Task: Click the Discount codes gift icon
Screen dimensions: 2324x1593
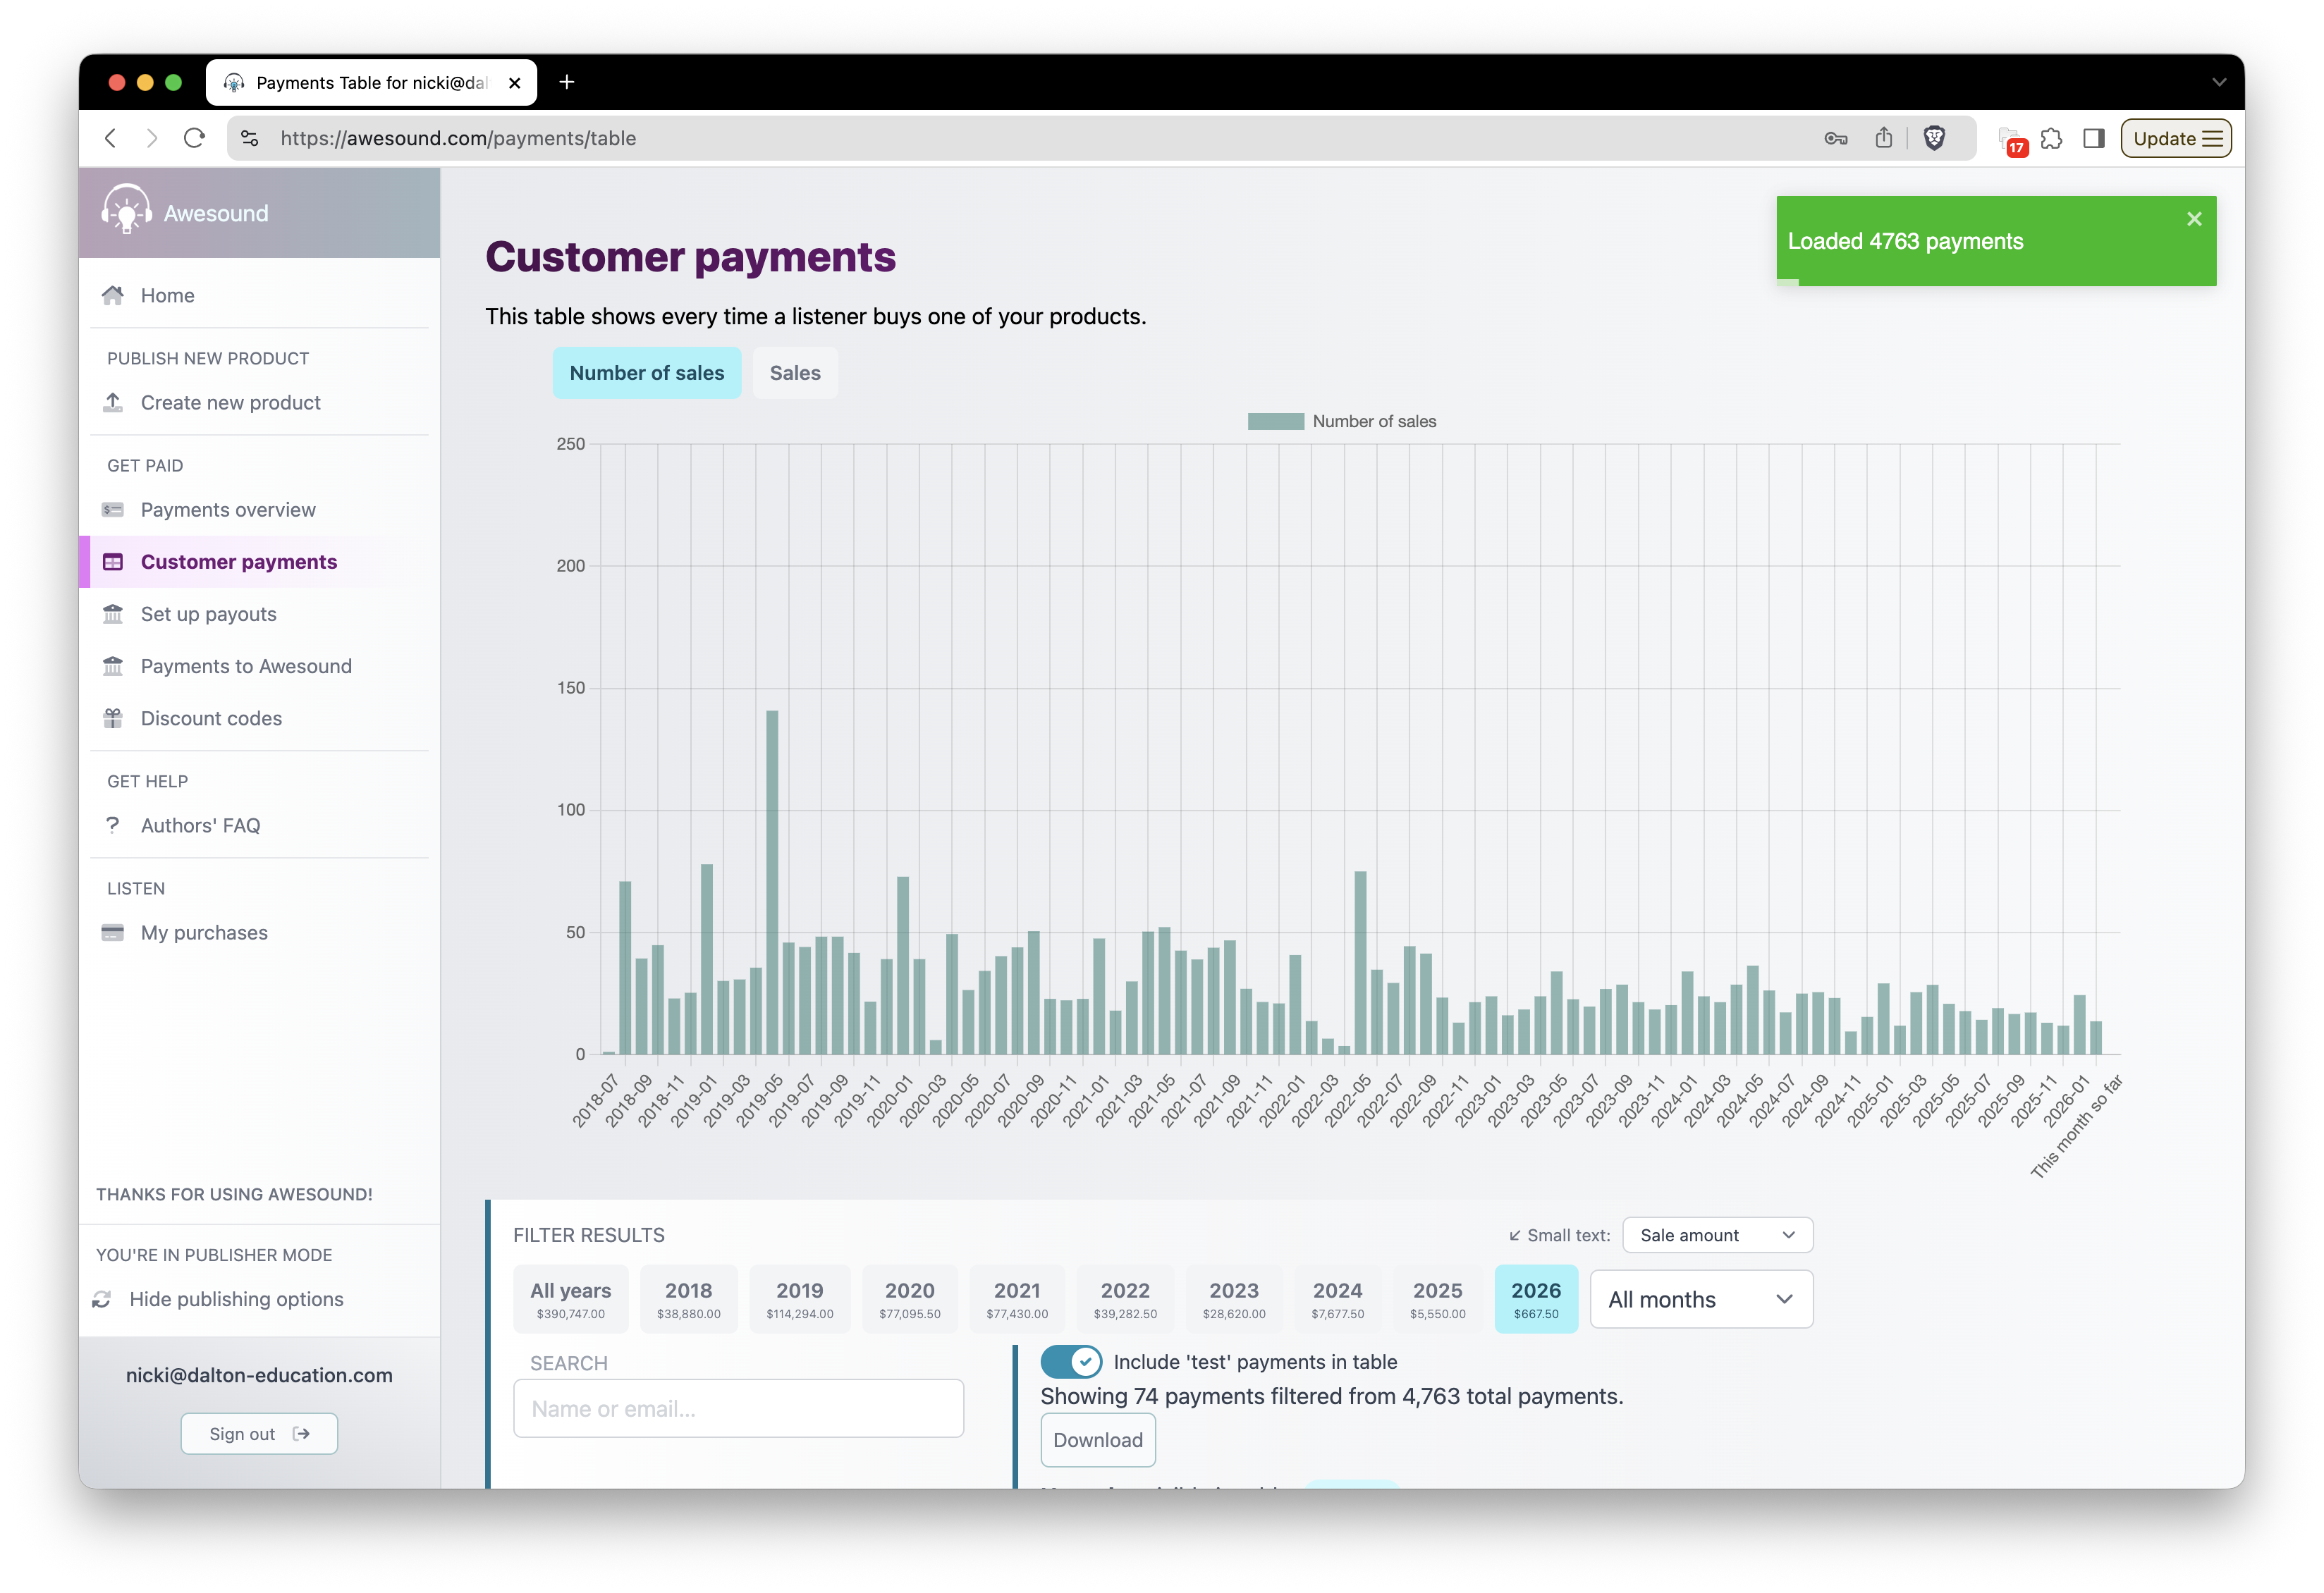Action: click(113, 718)
